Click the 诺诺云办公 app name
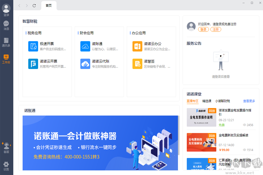Image resolution: width=263 pixels, height=175 pixels. [x=153, y=44]
